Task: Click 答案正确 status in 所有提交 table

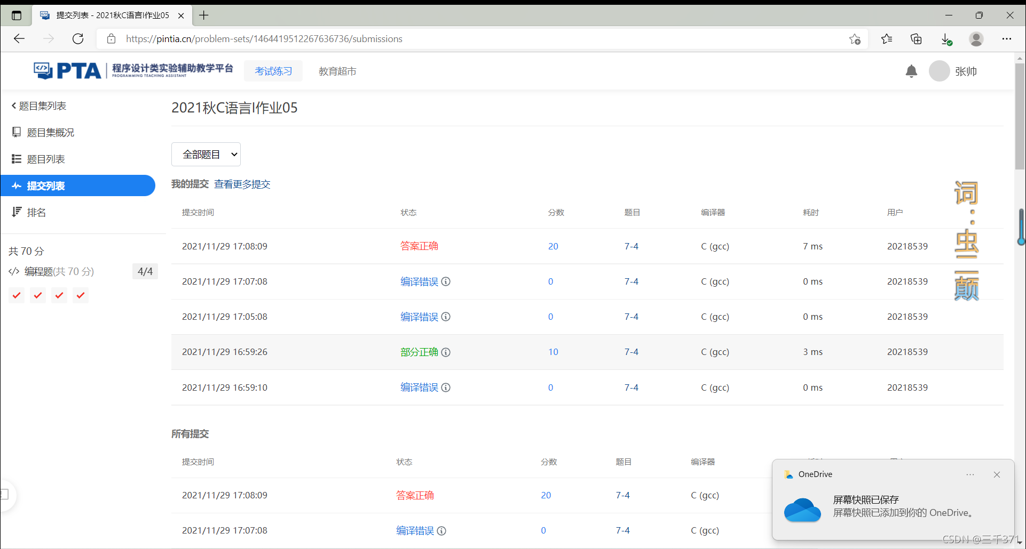Action: point(415,495)
